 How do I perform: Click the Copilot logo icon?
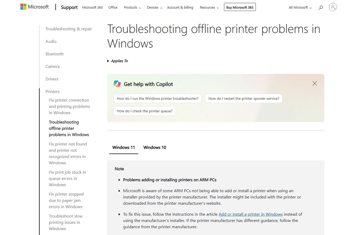pyautogui.click(x=117, y=84)
